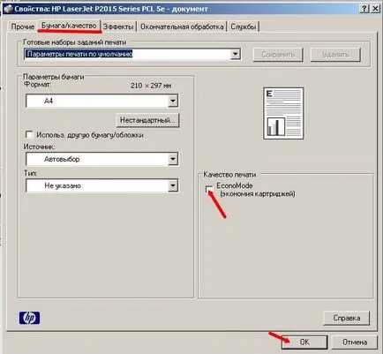Select the Бумага/качество tab
The image size is (383, 354).
(x=69, y=26)
